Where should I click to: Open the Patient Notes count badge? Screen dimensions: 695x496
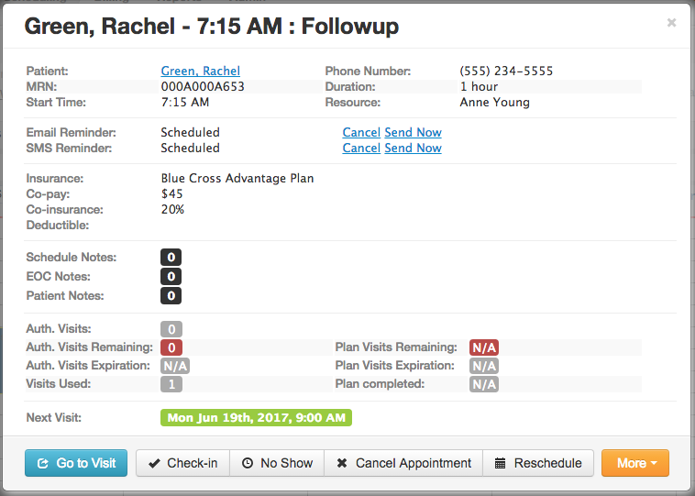(171, 295)
